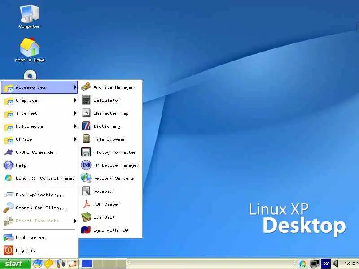Click the Lock screen icon
The height and width of the screenshot is (269, 359).
coord(9,238)
